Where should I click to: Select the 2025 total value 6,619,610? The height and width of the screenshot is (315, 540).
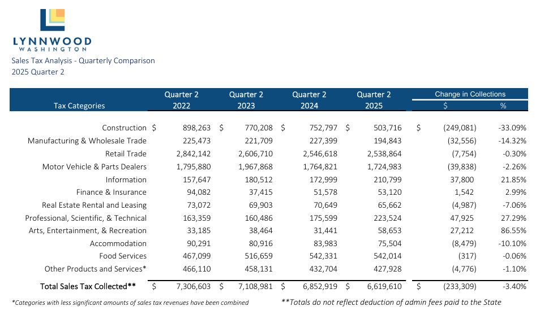[382, 286]
